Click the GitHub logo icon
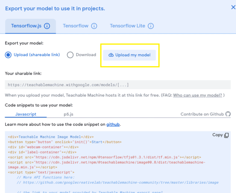Image resolution: width=236 pixels, height=193 pixels. click(228, 114)
